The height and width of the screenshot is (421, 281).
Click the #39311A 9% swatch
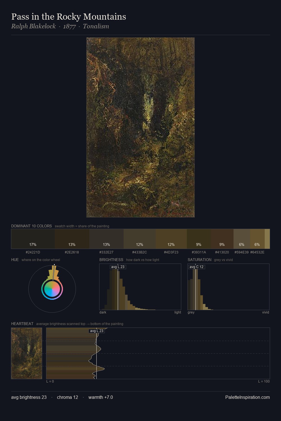point(199,239)
